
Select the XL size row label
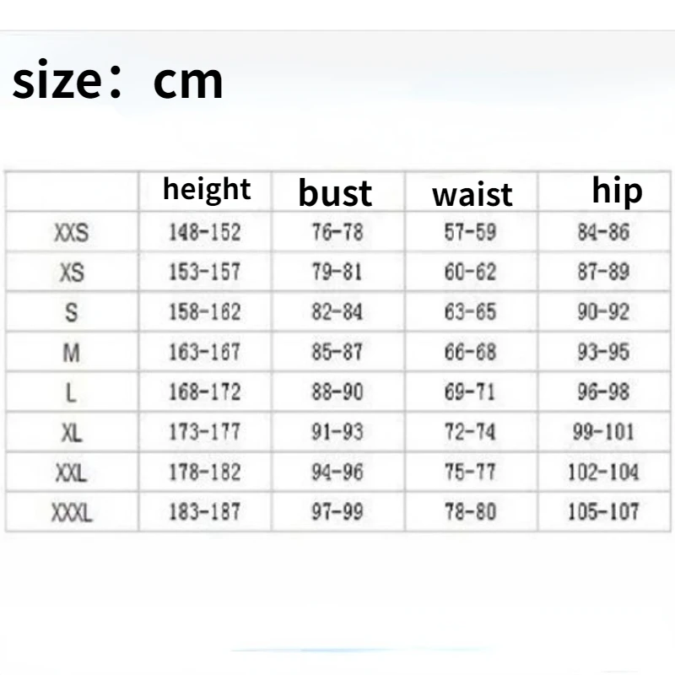point(72,432)
